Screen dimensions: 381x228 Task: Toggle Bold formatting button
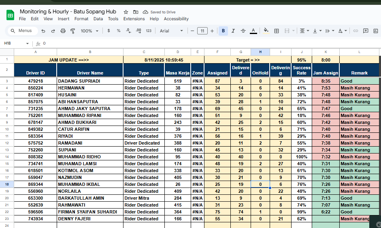pyautogui.click(x=223, y=31)
